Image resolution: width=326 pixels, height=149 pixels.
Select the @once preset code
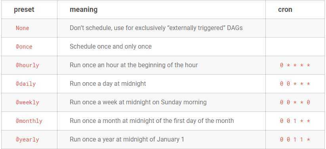tap(24, 47)
